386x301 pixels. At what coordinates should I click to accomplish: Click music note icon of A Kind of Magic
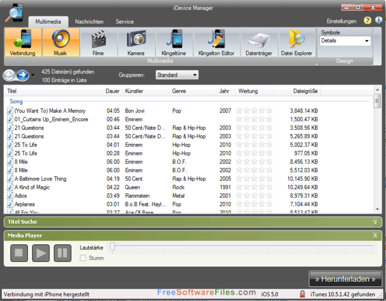tap(10, 187)
